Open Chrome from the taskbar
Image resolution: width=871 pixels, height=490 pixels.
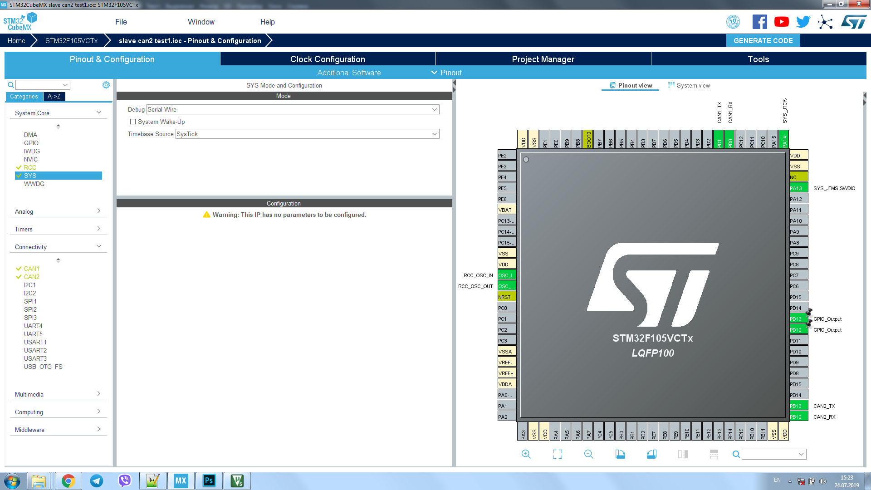coord(69,481)
